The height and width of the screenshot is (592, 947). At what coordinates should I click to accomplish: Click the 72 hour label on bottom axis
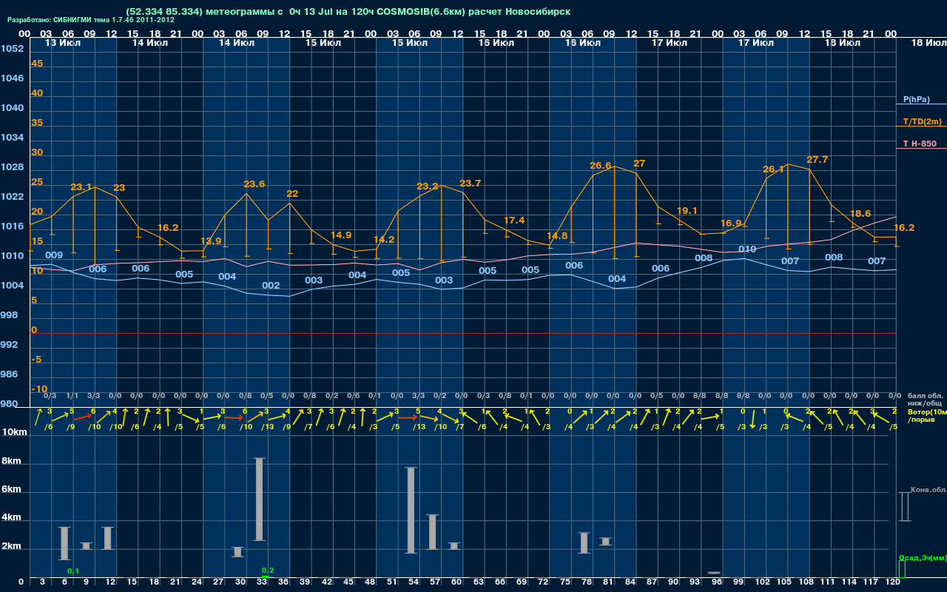click(545, 582)
